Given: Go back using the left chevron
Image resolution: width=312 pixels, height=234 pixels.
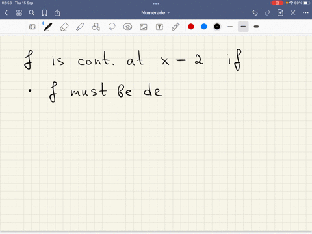Looking at the screenshot, I should [6, 13].
